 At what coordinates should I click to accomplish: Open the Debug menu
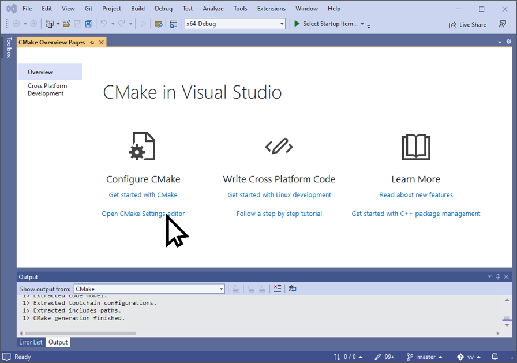point(163,9)
